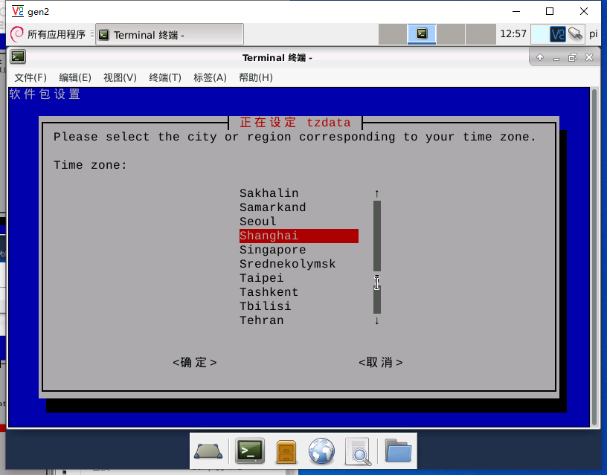607x475 pixels.
Task: Click the terminal window menu icon in the title bar
Action: 18,57
